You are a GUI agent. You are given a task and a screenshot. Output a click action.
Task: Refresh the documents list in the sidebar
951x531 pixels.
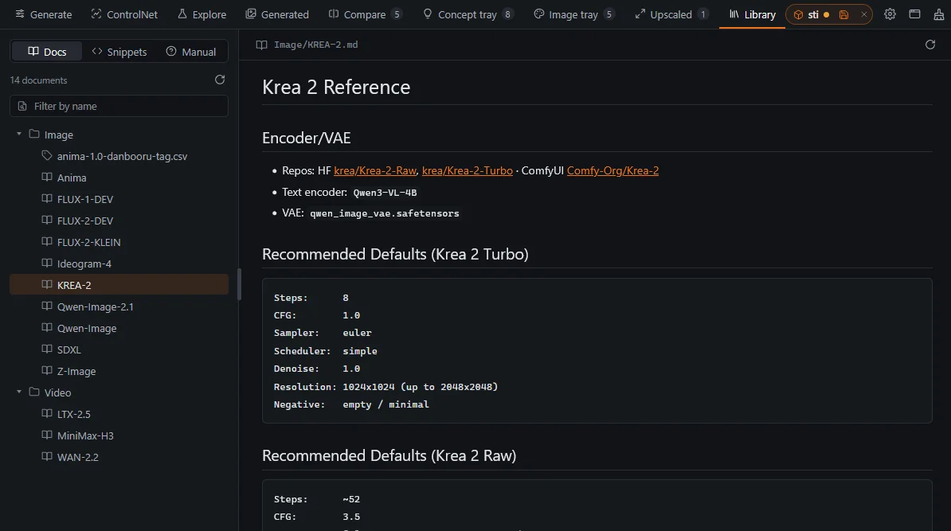coord(220,80)
